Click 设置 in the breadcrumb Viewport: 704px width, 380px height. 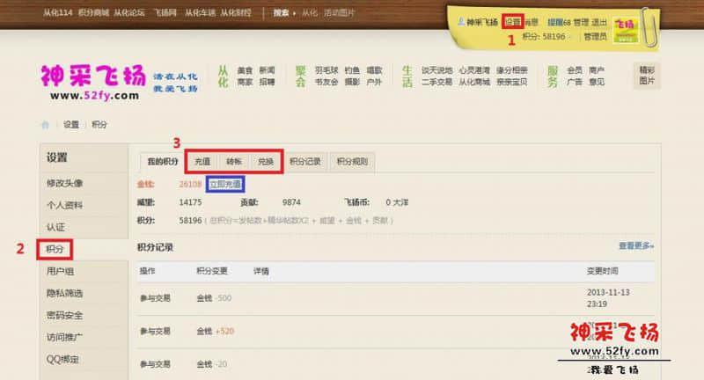(71, 125)
